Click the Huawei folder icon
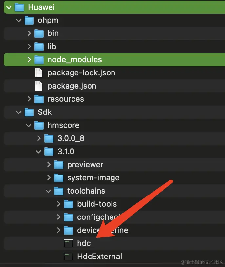 pos(19,7)
